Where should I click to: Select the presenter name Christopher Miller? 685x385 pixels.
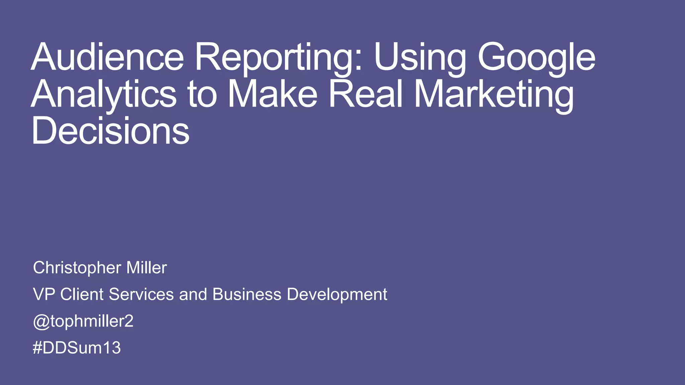point(100,268)
